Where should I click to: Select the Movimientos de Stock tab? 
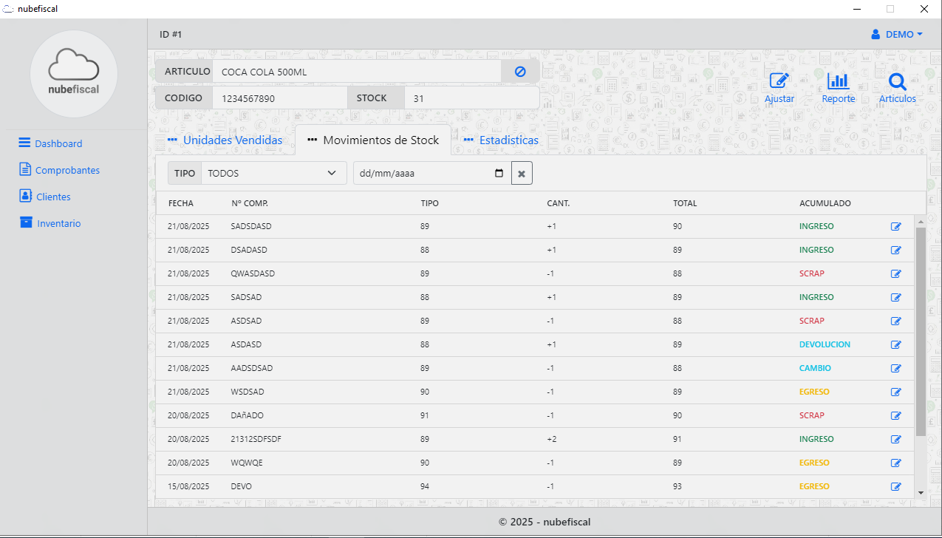373,140
